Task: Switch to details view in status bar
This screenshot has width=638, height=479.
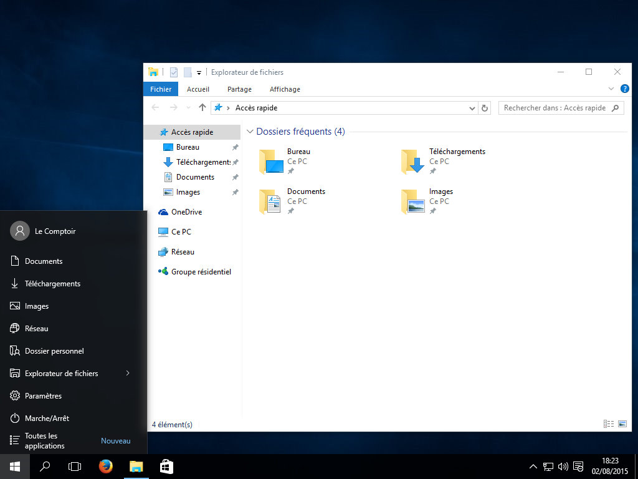Action: click(x=609, y=424)
